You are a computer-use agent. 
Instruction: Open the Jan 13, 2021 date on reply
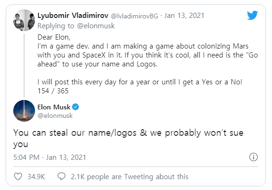coord(184,16)
